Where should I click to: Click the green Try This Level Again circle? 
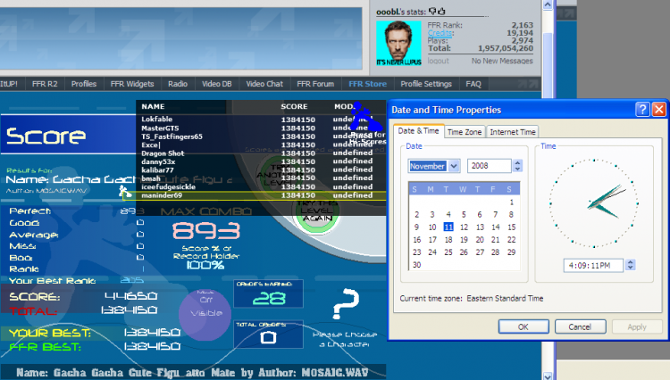(315, 211)
